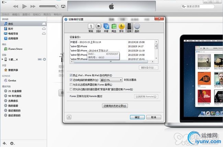Image resolution: width=223 pixels, height=147 pixels.
Task: Select 应用程序 in the library sidebar
Action: click(x=23, y=38)
